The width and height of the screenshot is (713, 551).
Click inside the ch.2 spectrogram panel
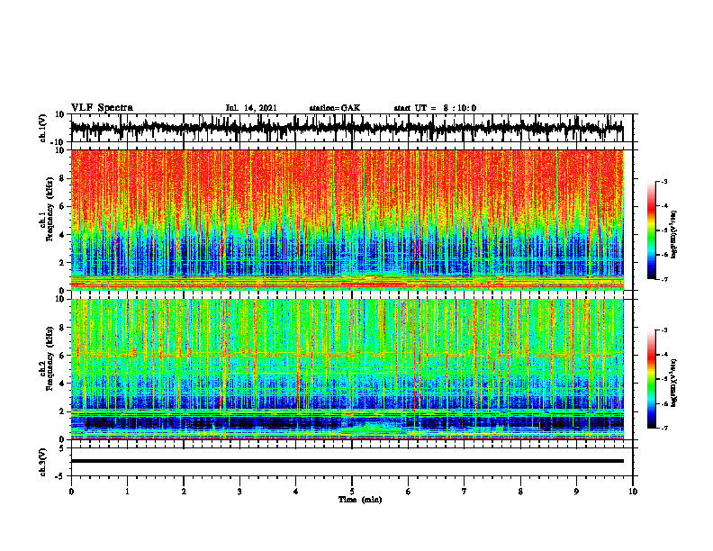tap(347, 369)
